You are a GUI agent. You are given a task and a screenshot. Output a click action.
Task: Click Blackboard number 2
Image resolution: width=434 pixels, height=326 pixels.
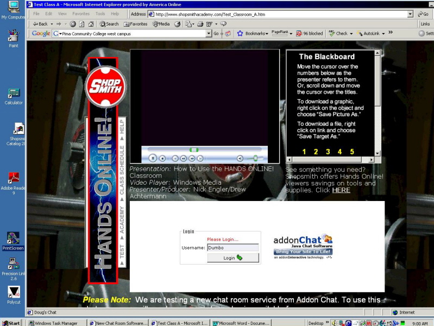(316, 152)
